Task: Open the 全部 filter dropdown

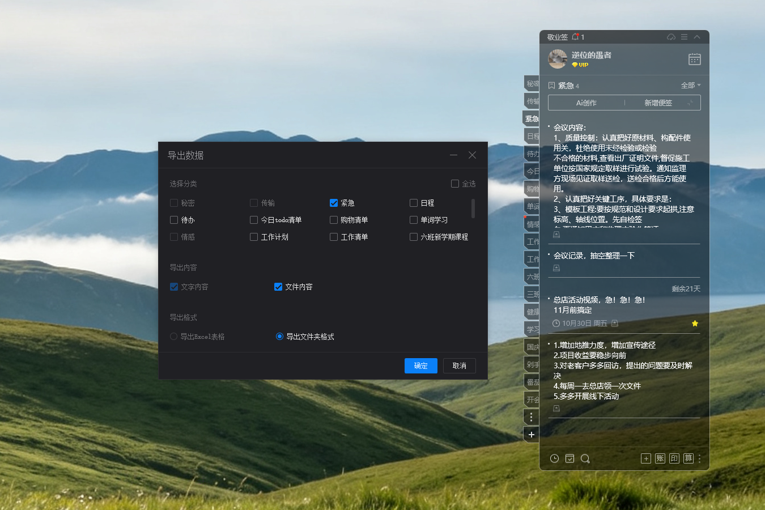Action: coord(691,85)
